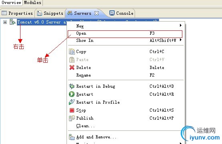222x144 pixels.
Task: Choose Rename from the context menu
Action: point(126,75)
